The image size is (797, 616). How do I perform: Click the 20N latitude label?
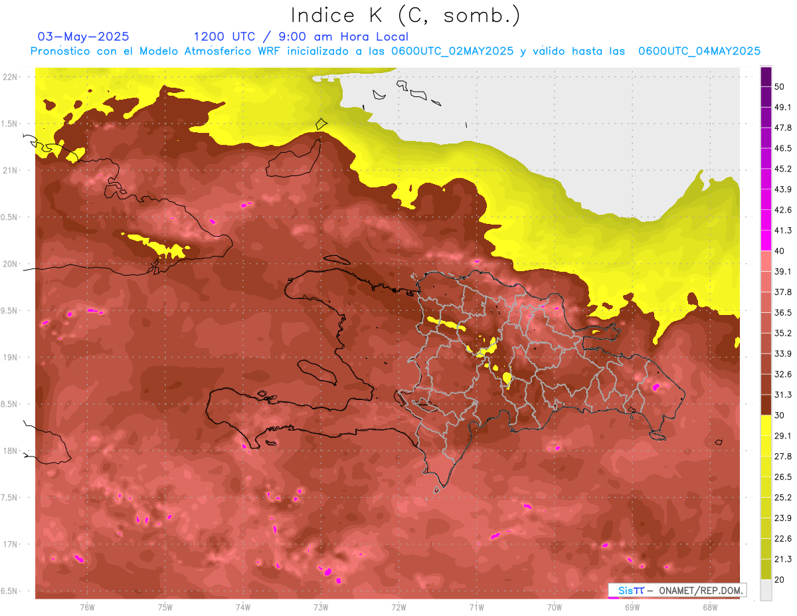click(x=11, y=264)
